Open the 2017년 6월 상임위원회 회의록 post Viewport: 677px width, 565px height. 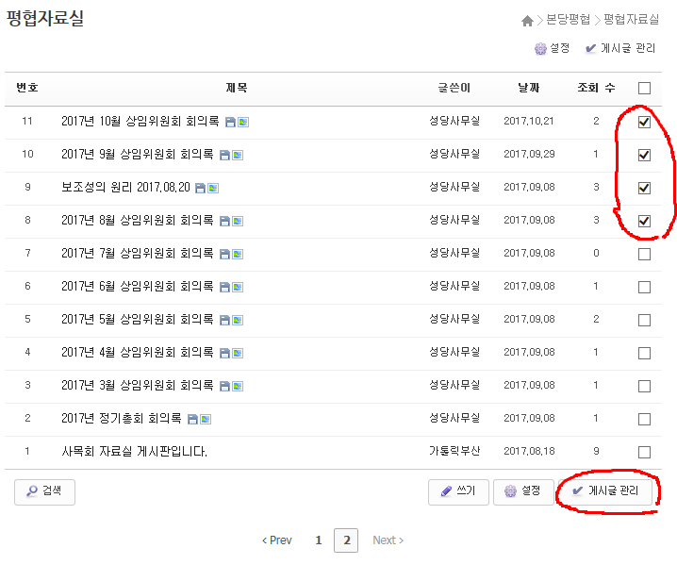[x=137, y=287]
